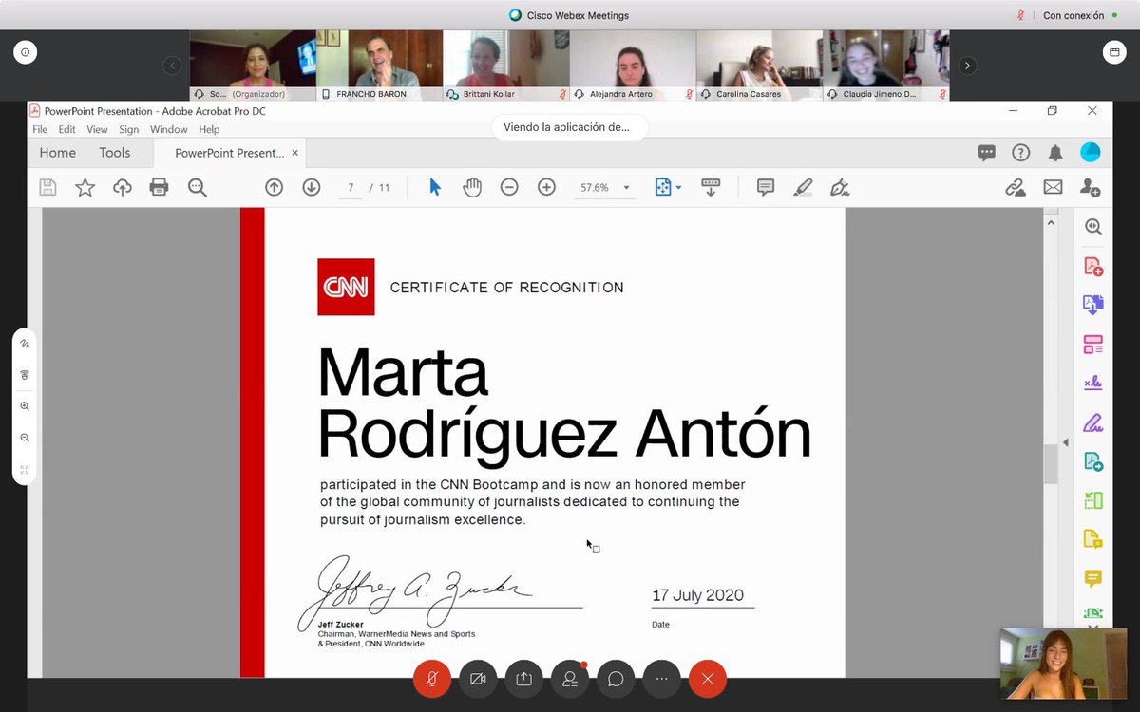Go to previous page with up arrow
1140x712 pixels.
tap(274, 187)
